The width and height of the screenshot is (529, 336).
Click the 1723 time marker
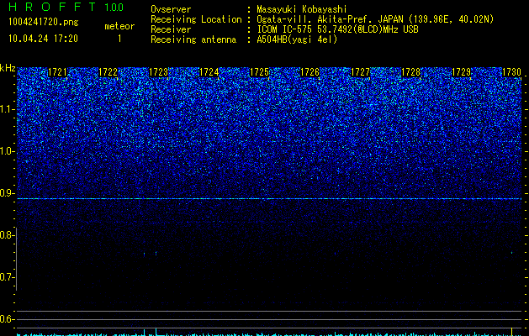click(159, 72)
